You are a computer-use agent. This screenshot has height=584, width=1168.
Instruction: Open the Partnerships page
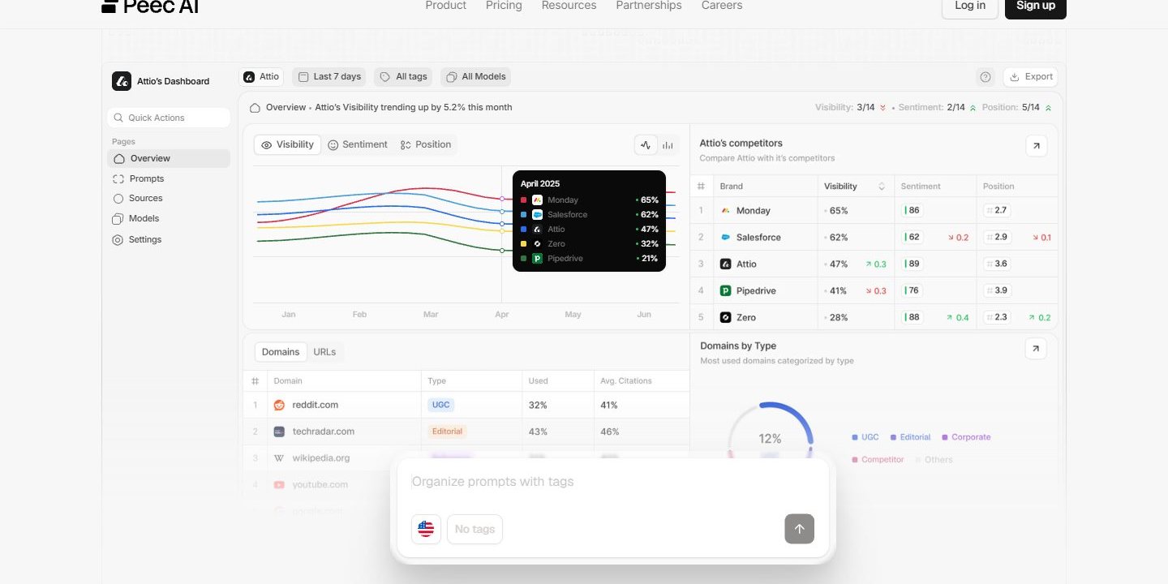[649, 6]
